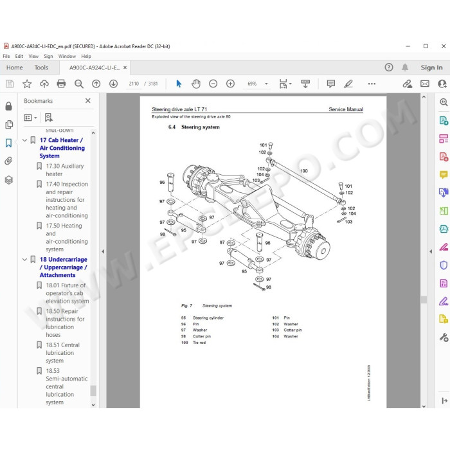
Task: Open bookmark 18.51 Central lubrication system
Action: pyautogui.click(x=62, y=353)
